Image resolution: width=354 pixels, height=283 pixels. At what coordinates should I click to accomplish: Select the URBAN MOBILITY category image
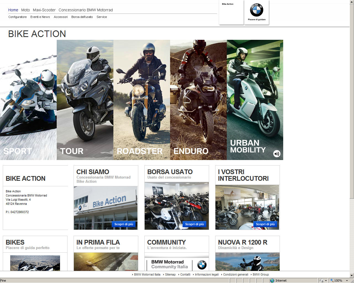pyautogui.click(x=255, y=100)
